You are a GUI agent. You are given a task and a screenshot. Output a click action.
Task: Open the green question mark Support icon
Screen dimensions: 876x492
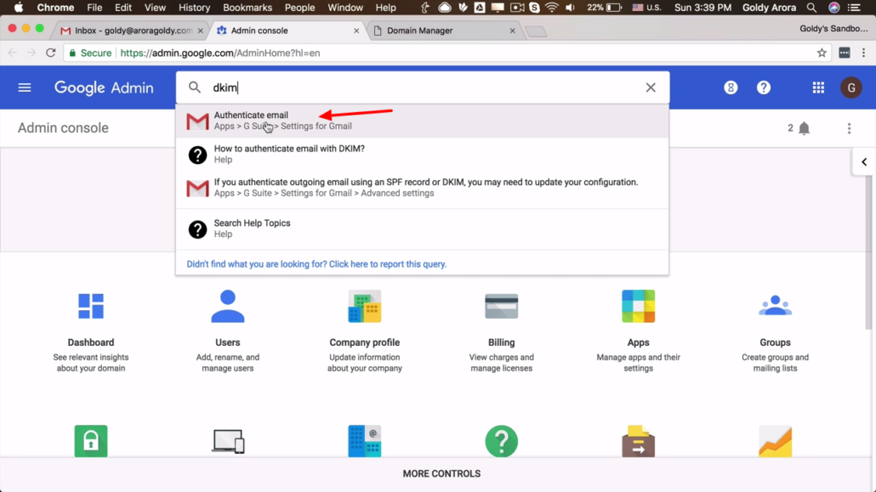pyautogui.click(x=501, y=441)
